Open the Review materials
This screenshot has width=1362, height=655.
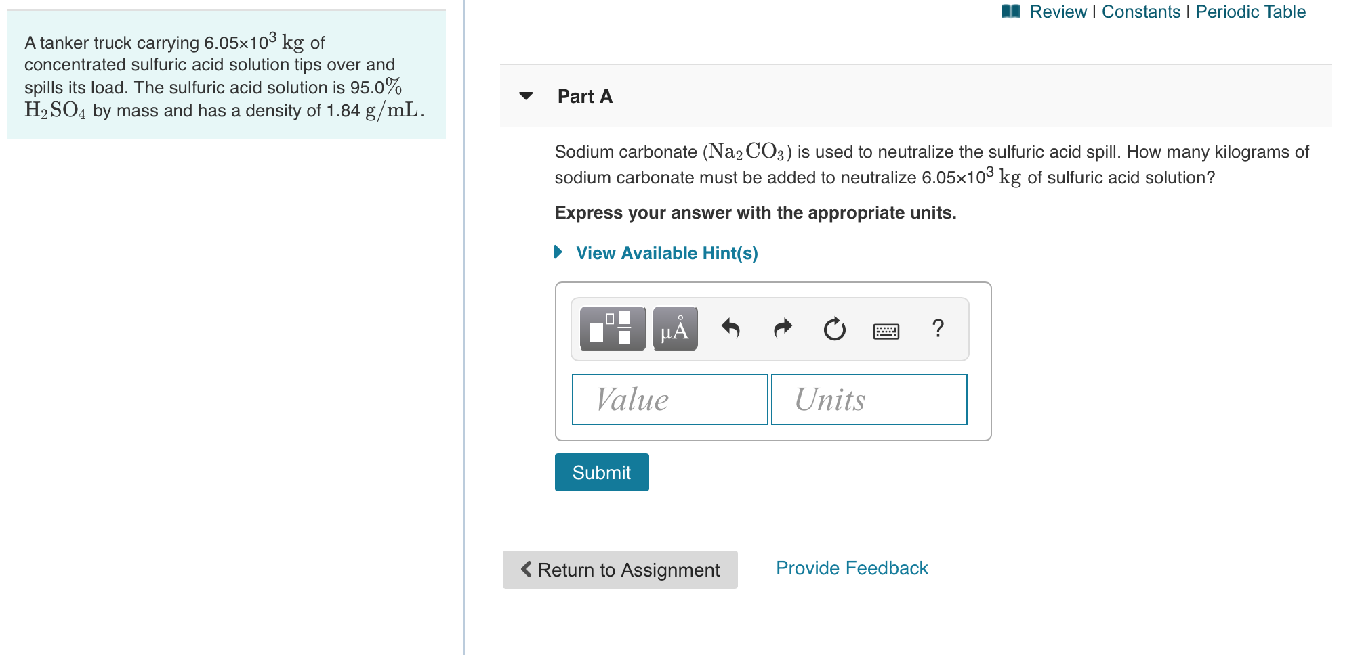tap(1058, 12)
